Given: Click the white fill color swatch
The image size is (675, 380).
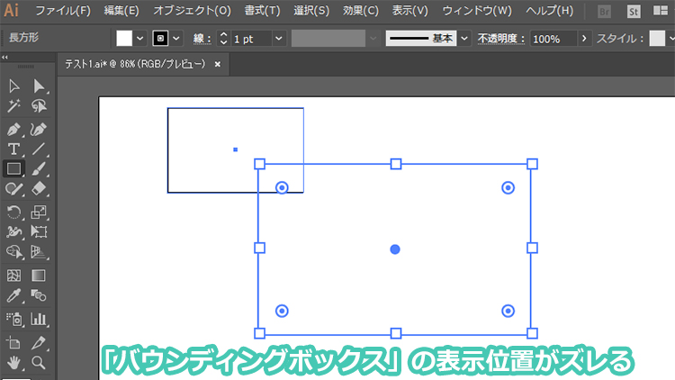Looking at the screenshot, I should (124, 39).
